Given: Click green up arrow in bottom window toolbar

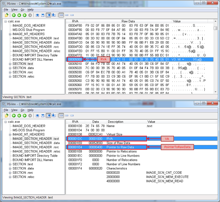Looking at the screenshot, I should point(14,116).
